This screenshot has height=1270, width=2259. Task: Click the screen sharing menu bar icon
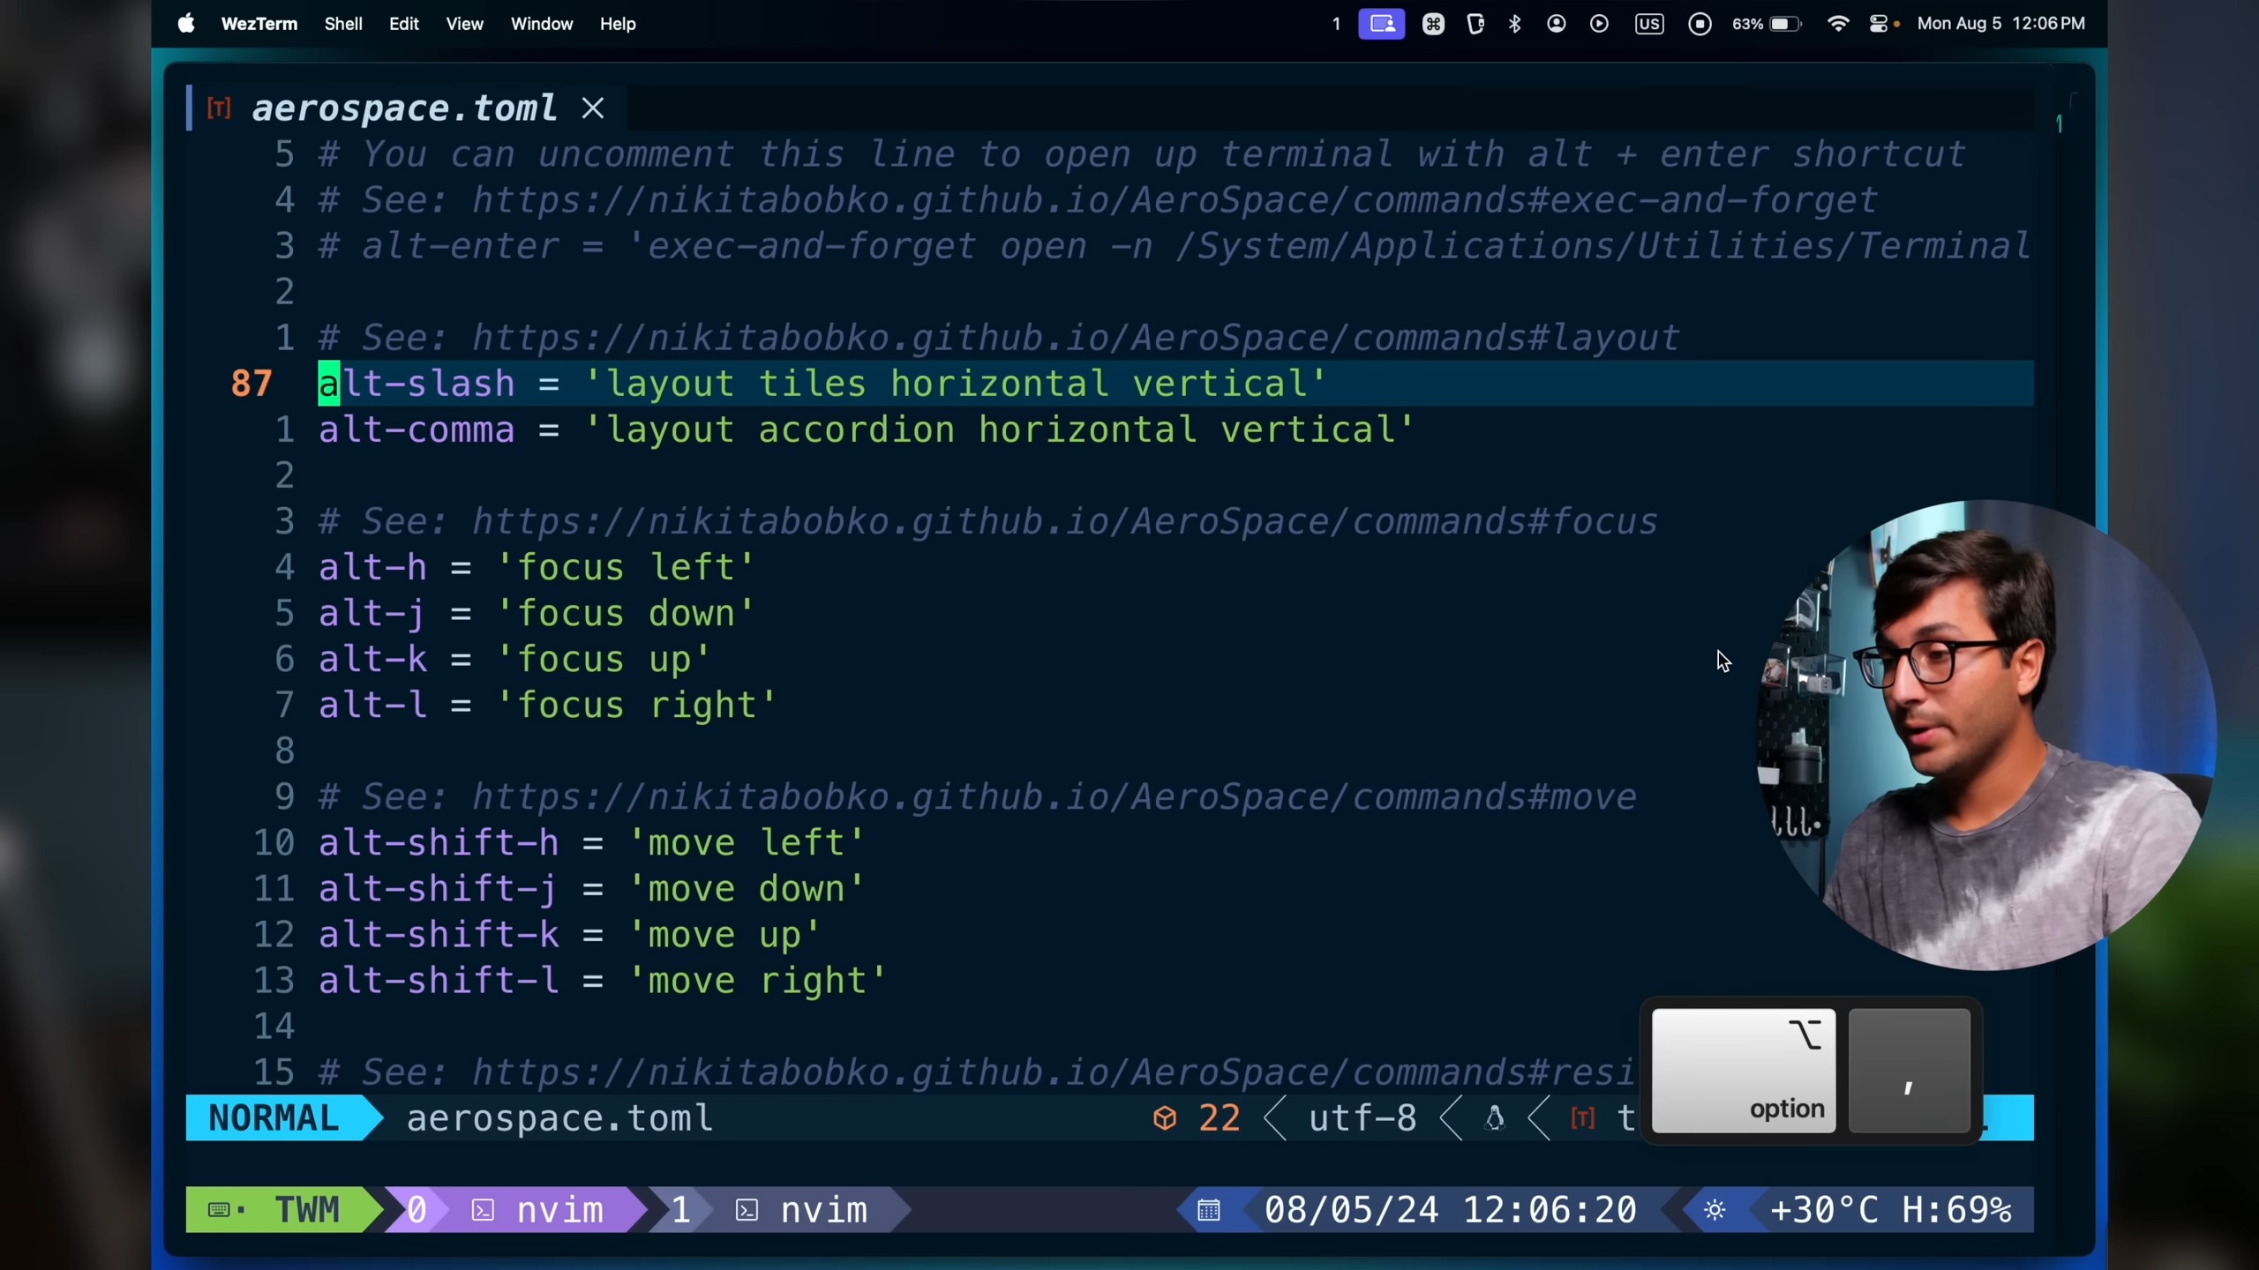coord(1381,24)
